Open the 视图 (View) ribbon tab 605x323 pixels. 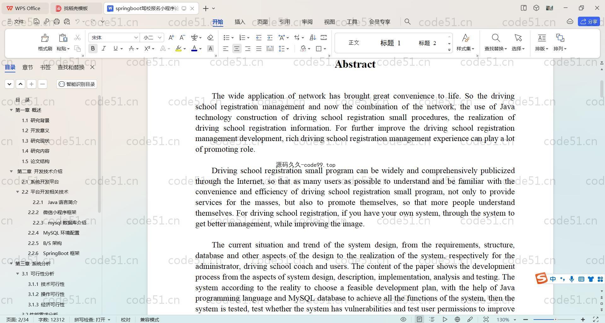click(x=329, y=22)
